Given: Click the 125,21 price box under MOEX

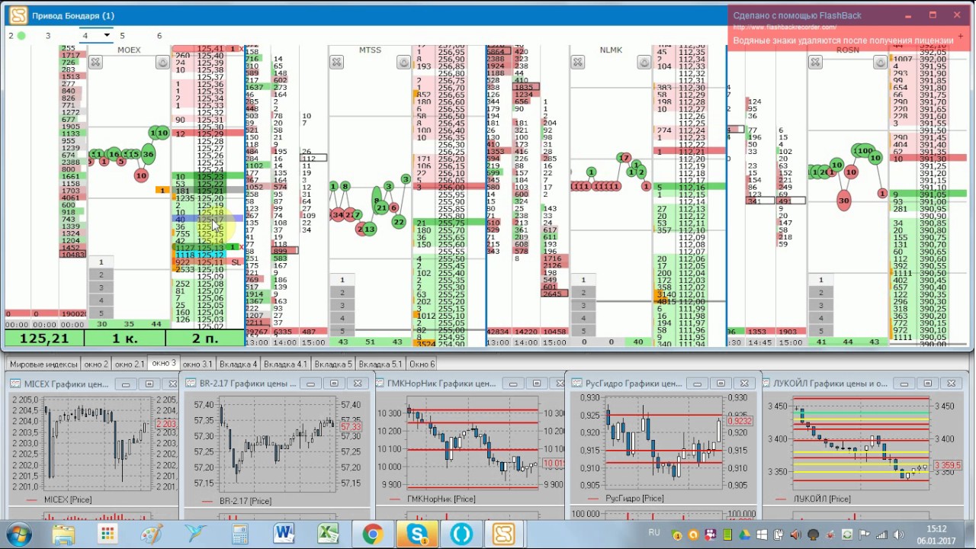Looking at the screenshot, I should (44, 339).
